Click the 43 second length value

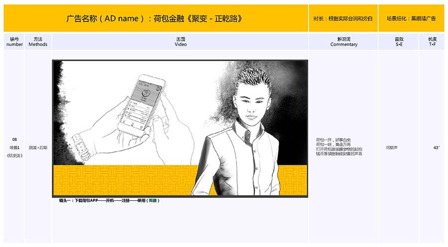click(x=437, y=147)
